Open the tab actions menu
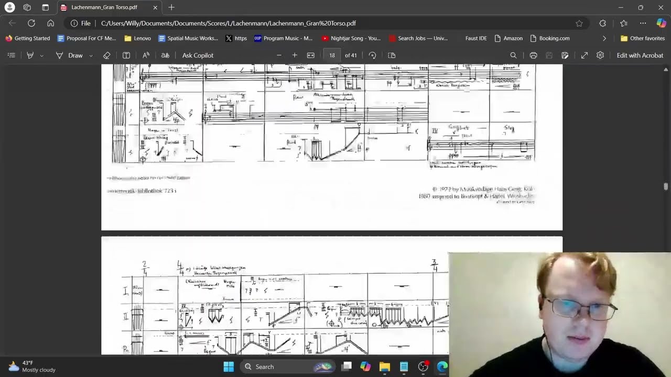This screenshot has width=671, height=377. 45,7
